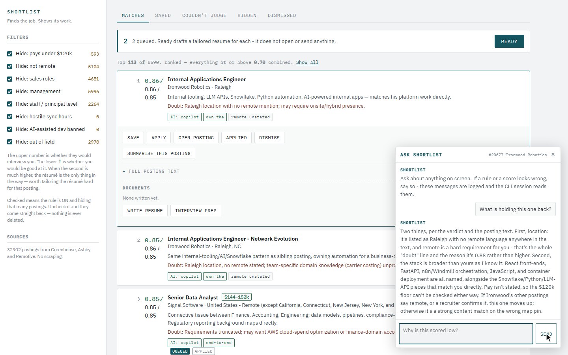Open the Senior Data Analyst posting
This screenshot has height=355, width=568.
[x=193, y=297]
